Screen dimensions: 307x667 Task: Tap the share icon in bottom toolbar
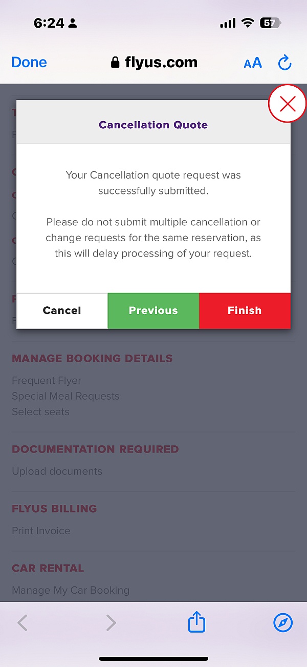point(196,623)
